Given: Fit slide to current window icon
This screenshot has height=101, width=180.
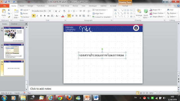Looking at the screenshot, I should pyautogui.click(x=178, y=93).
